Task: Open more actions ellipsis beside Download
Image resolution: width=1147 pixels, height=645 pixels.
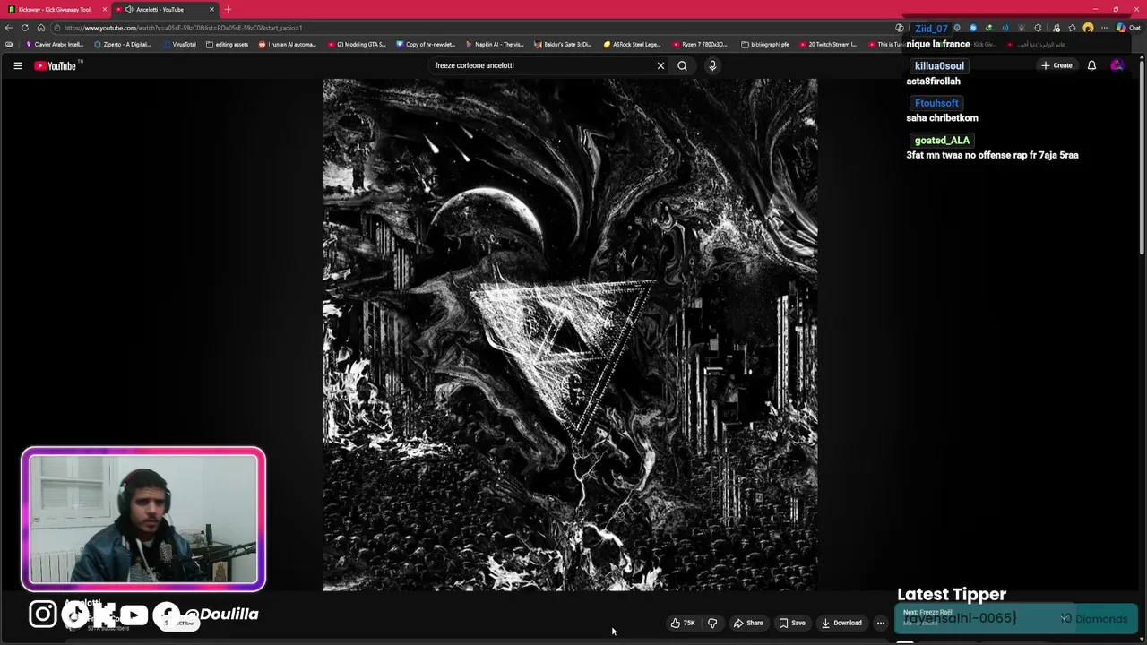Action: pyautogui.click(x=881, y=623)
